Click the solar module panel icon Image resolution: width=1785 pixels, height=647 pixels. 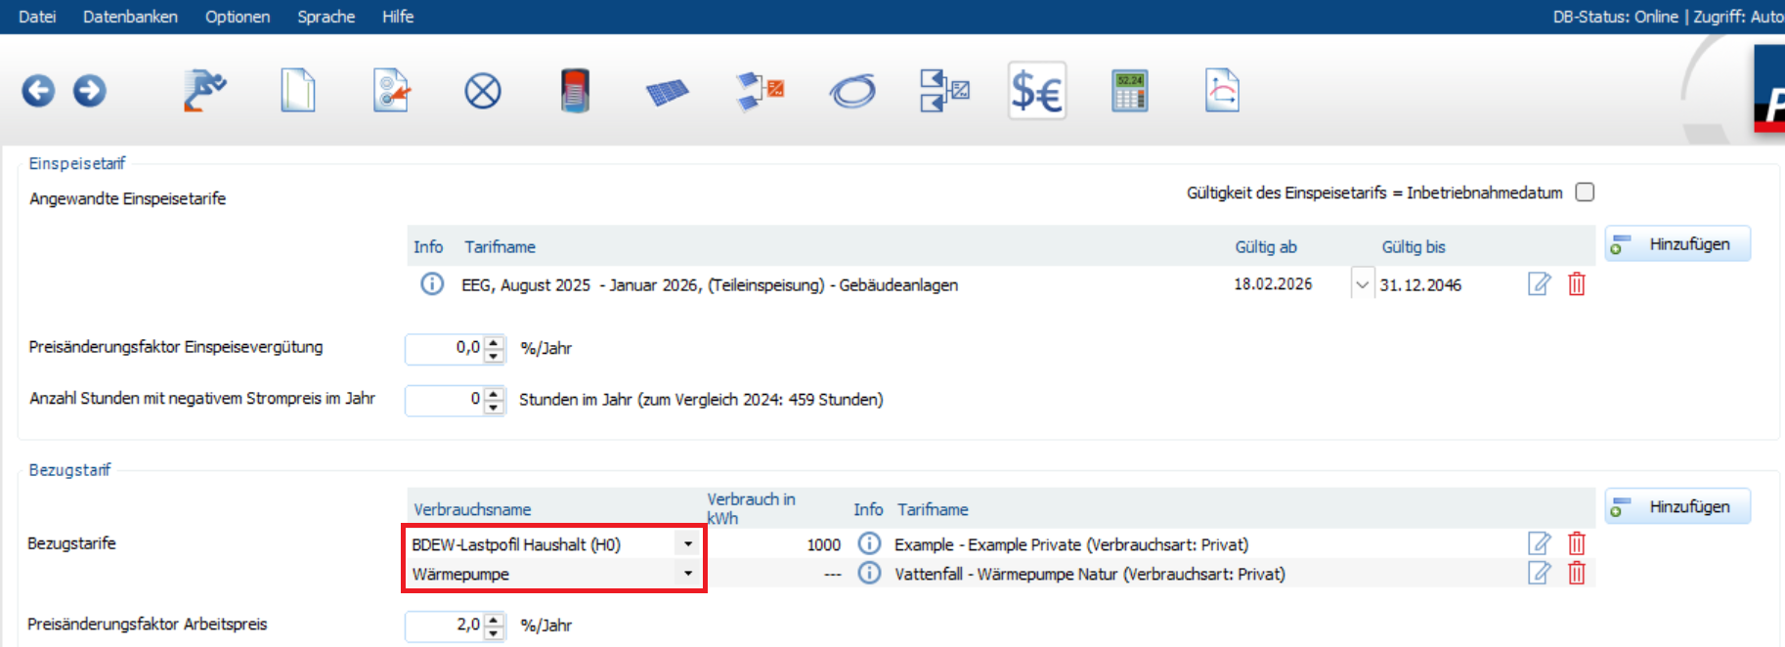[667, 92]
